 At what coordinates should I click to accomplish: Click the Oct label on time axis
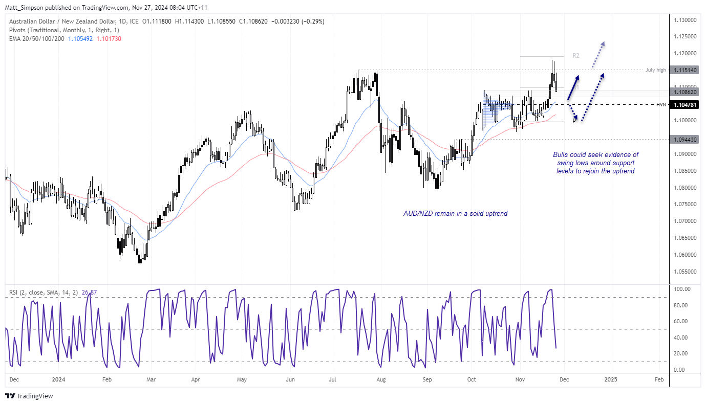click(471, 380)
